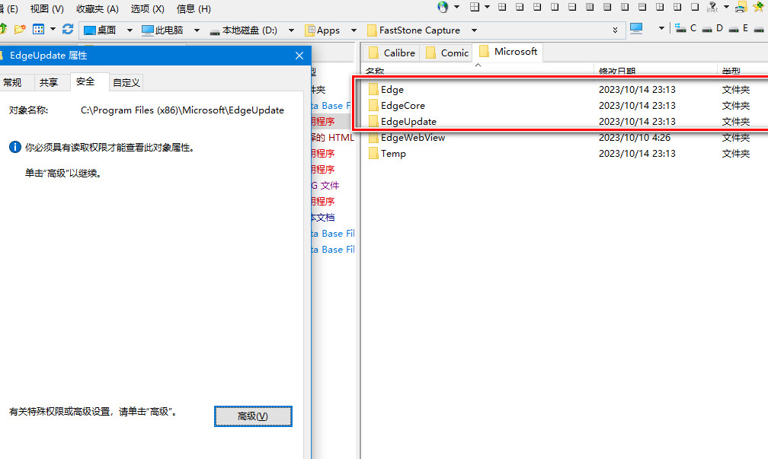Open the D drive button
Image resolution: width=768 pixels, height=459 pixels.
[712, 29]
